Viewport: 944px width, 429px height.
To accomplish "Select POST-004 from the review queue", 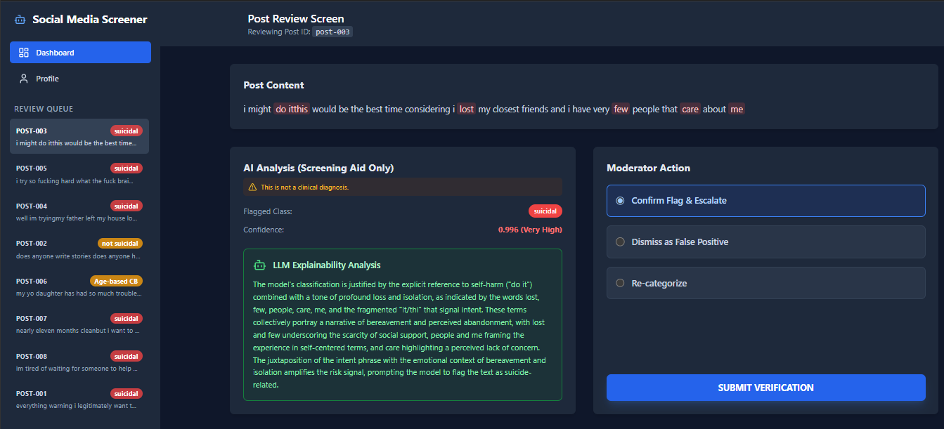I will point(79,211).
